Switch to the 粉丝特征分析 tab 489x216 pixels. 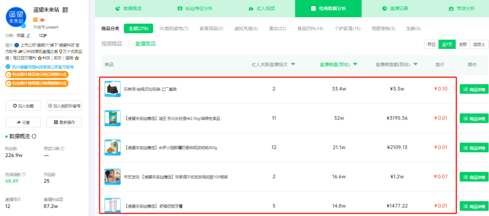(x=195, y=9)
